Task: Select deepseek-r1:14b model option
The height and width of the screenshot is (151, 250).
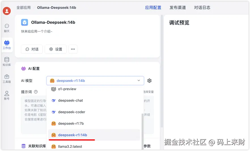Action: [x=94, y=135]
